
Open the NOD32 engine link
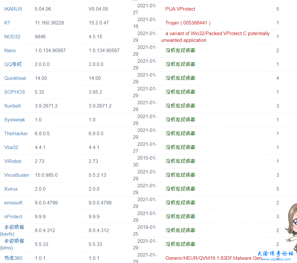pos(12,36)
